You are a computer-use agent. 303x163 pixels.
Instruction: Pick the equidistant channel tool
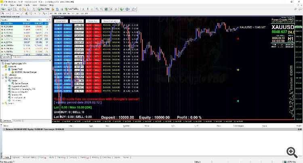click(x=26, y=13)
